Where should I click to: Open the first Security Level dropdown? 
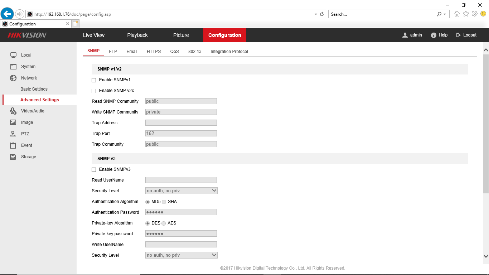[181, 191]
